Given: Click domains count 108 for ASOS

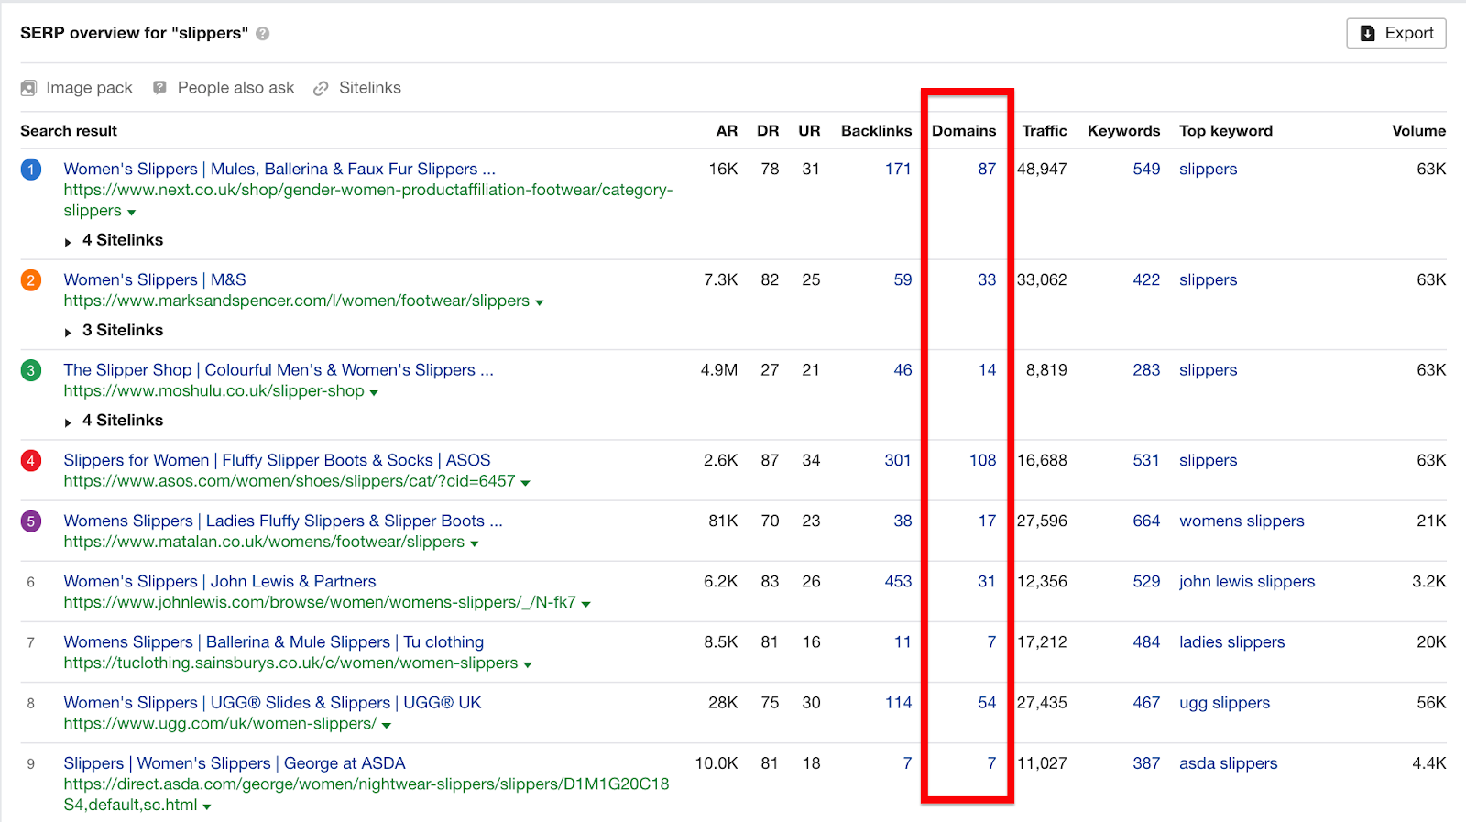Looking at the screenshot, I should (982, 460).
